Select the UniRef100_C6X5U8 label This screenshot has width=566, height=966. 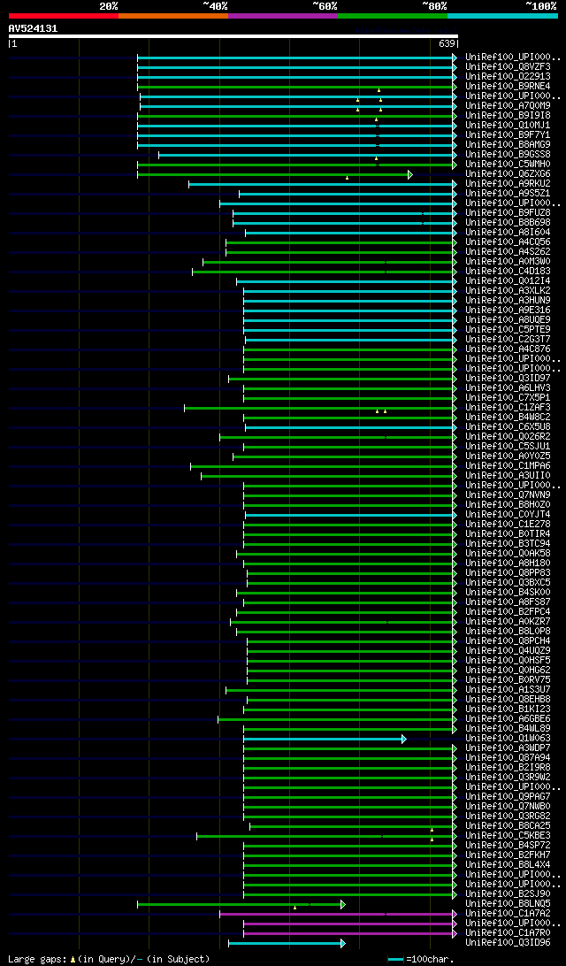pos(509,427)
